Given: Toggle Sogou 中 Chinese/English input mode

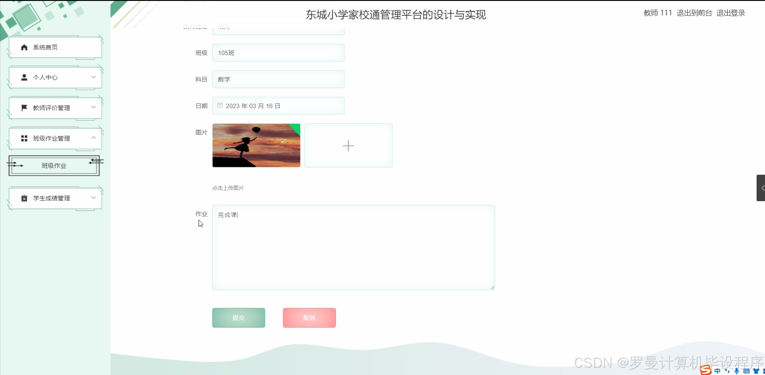Looking at the screenshot, I should (x=717, y=371).
